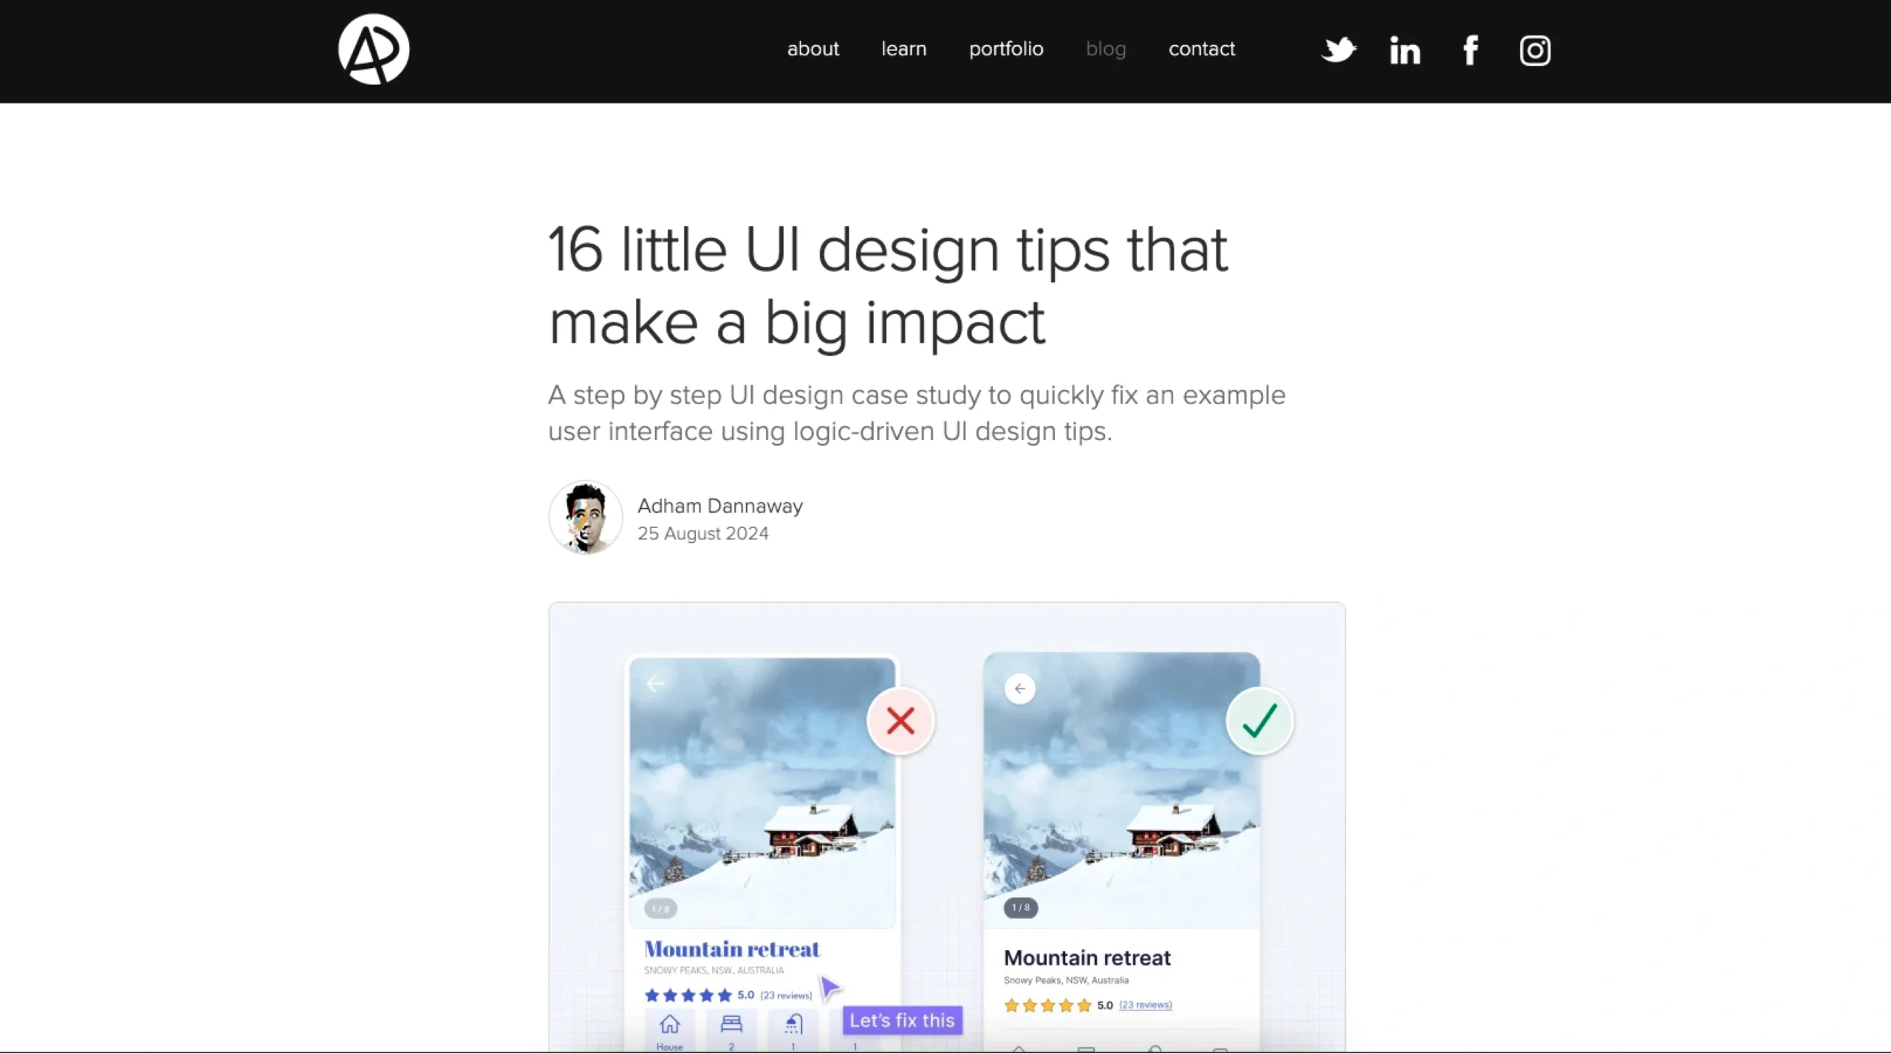Select the blog menu item
The height and width of the screenshot is (1054, 1891).
point(1106,49)
